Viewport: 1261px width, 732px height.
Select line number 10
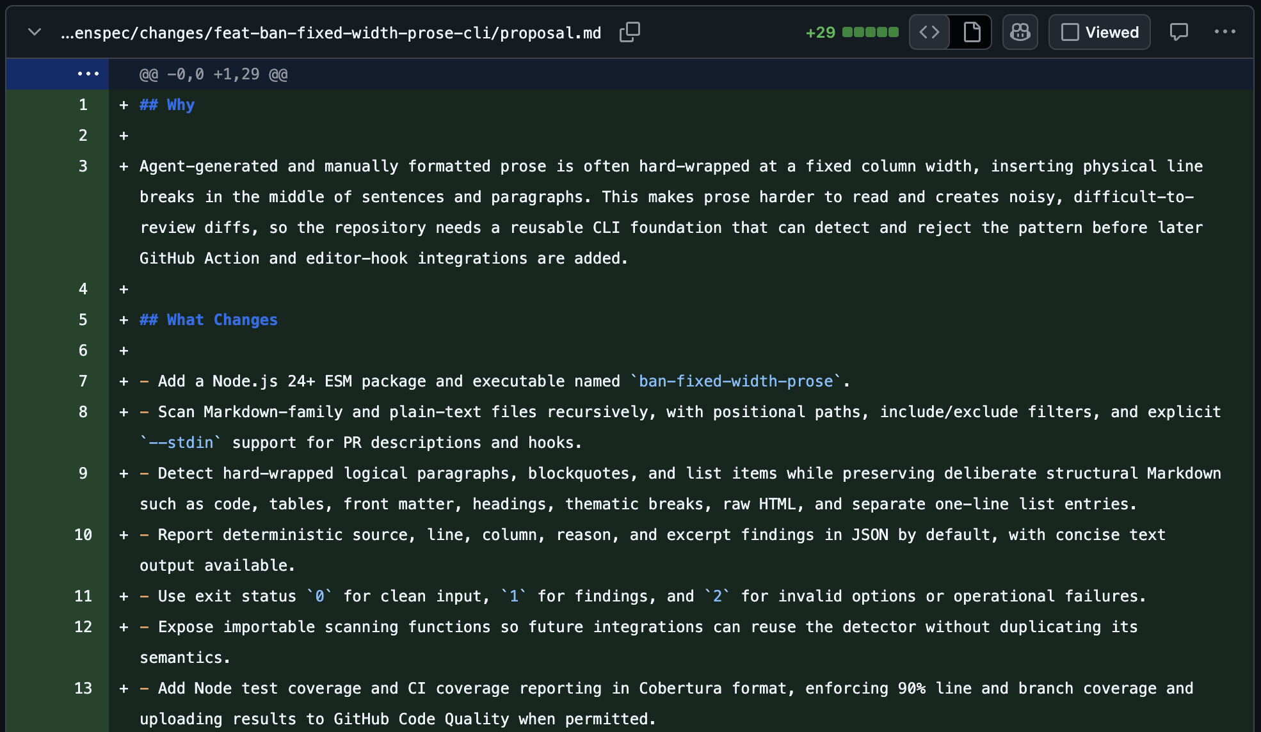(83, 535)
